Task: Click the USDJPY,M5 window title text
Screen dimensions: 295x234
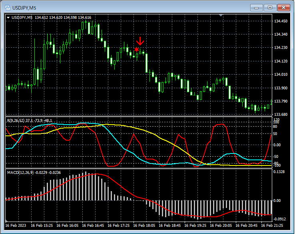Action: click(x=24, y=8)
